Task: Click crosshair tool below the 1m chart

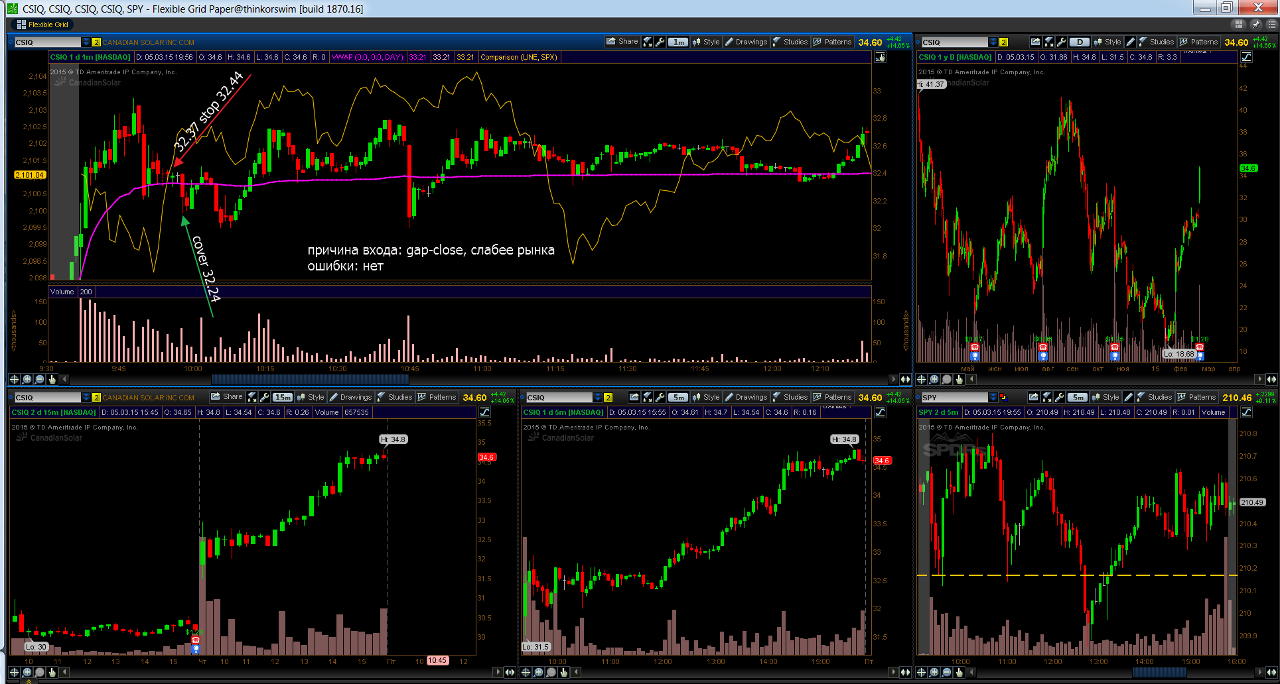Action: coord(14,379)
